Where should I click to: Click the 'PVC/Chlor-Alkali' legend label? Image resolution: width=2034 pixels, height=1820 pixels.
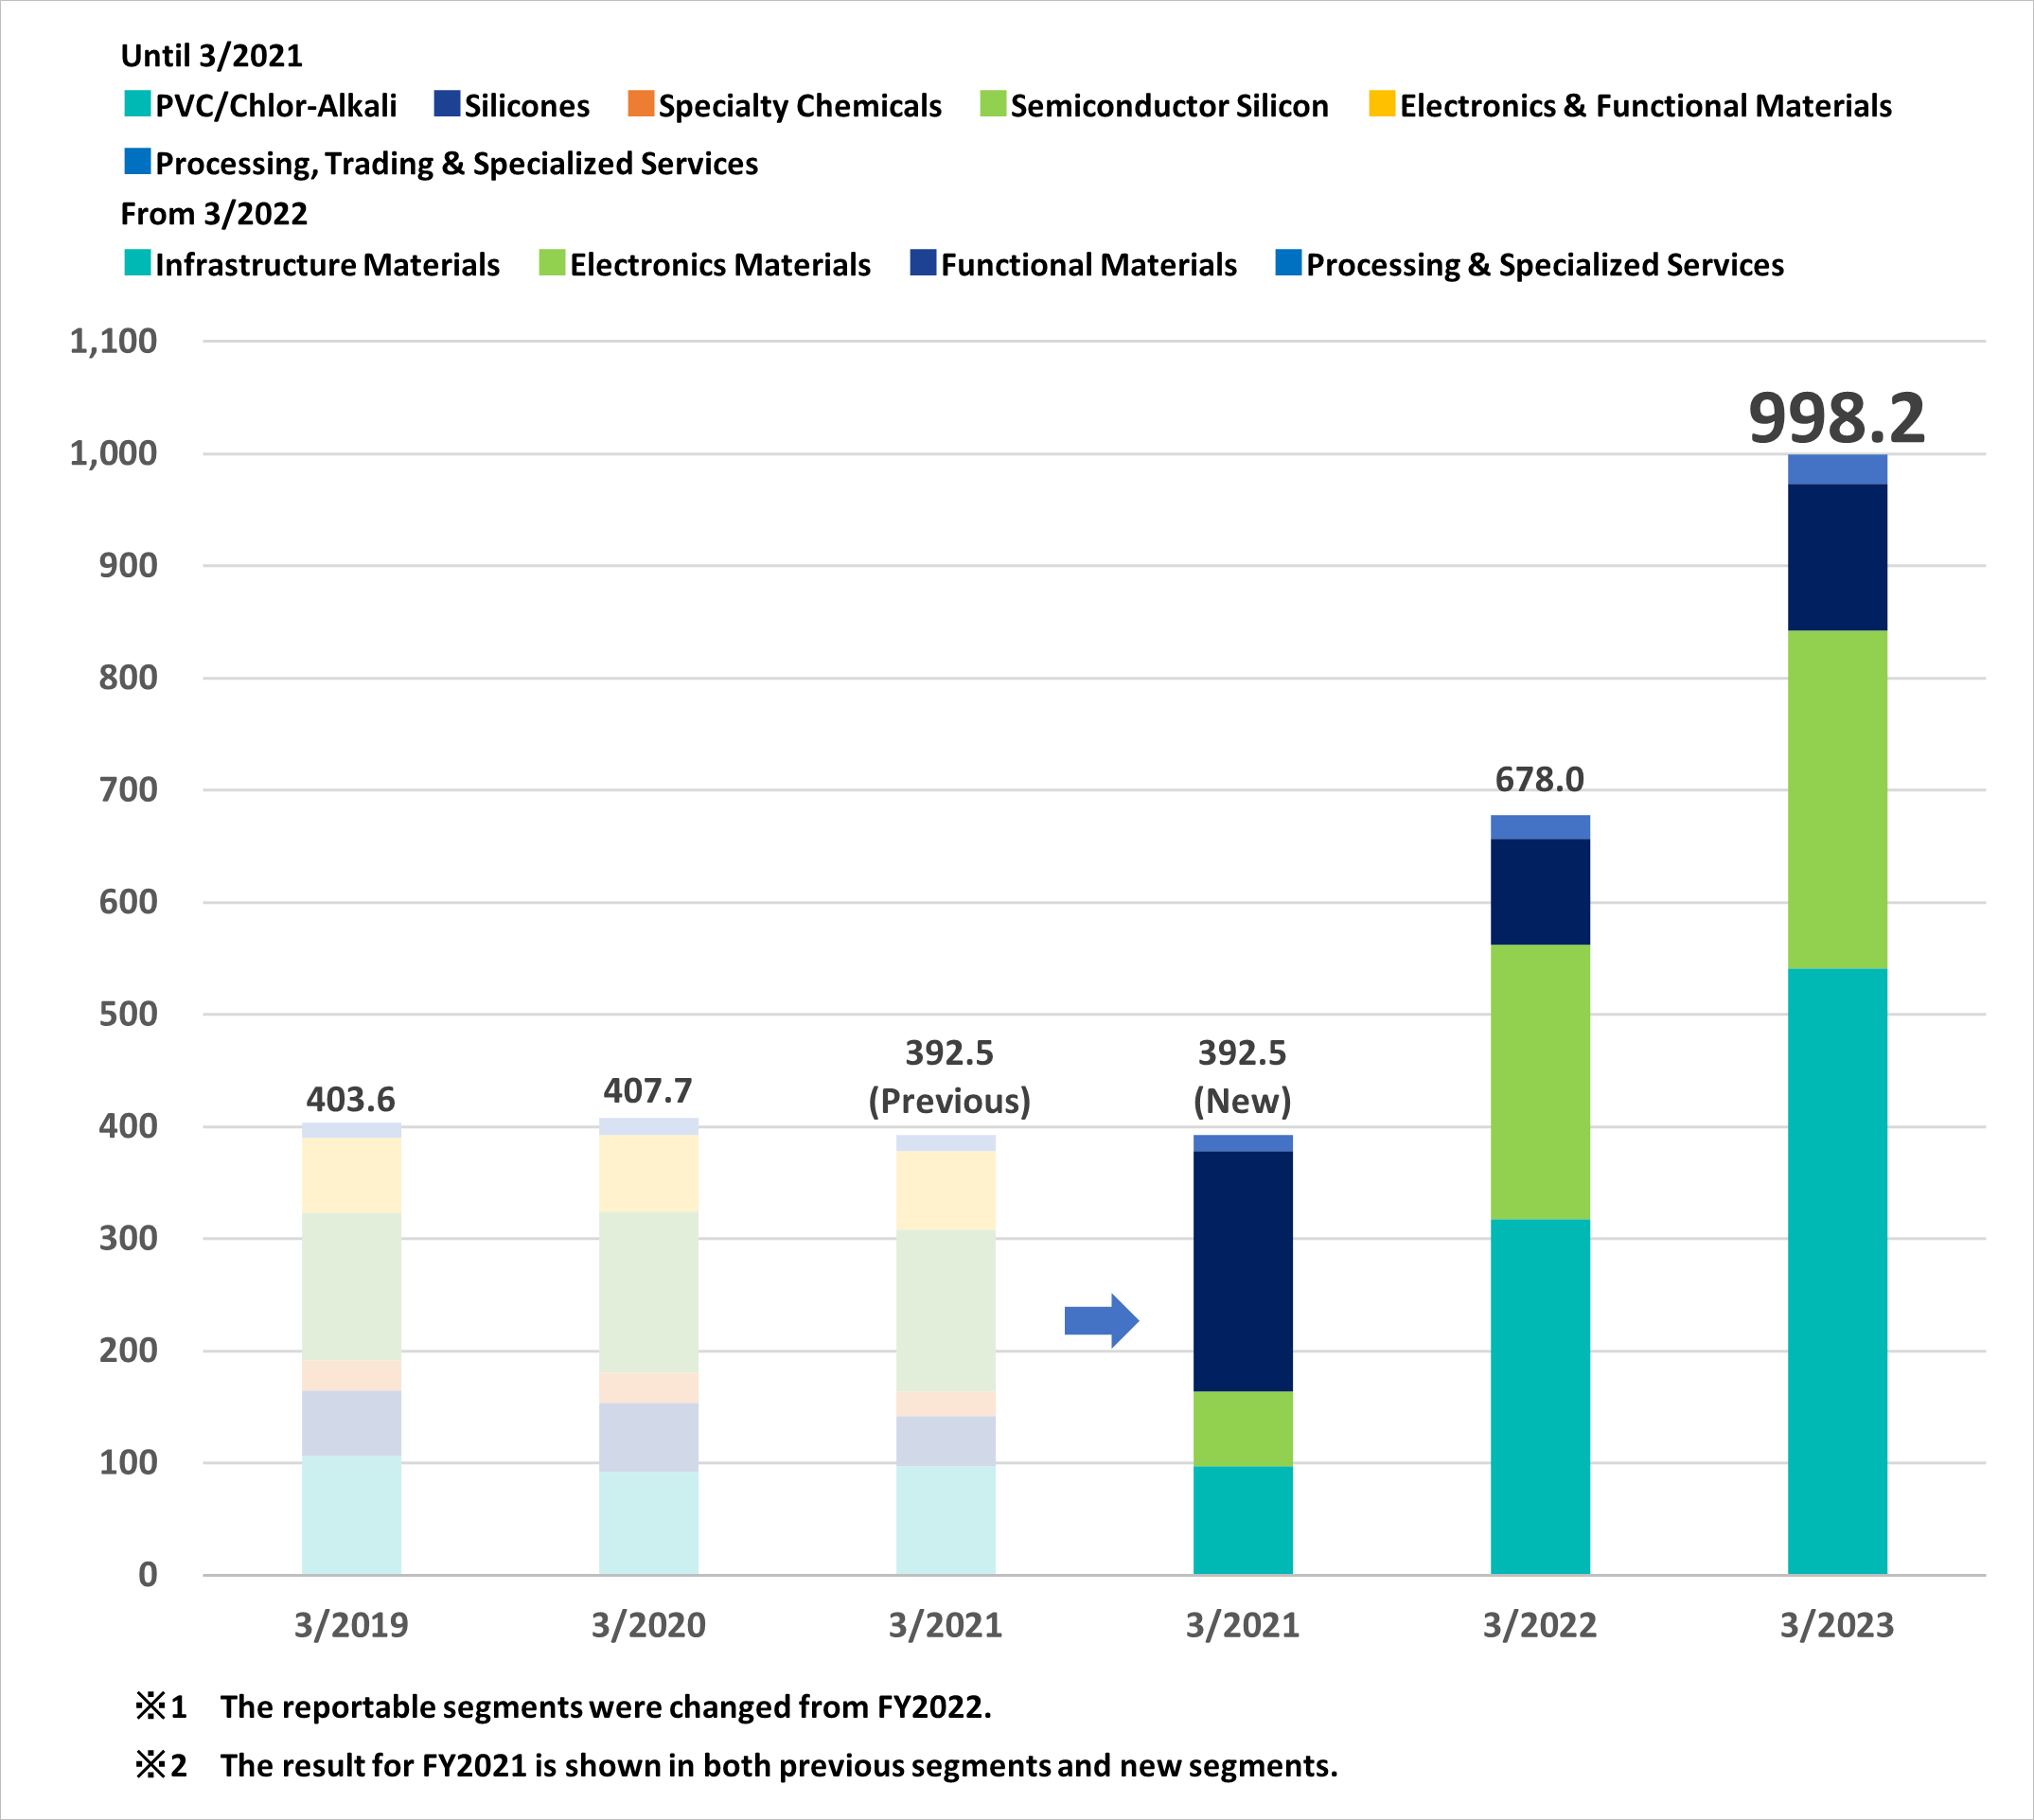click(x=276, y=106)
